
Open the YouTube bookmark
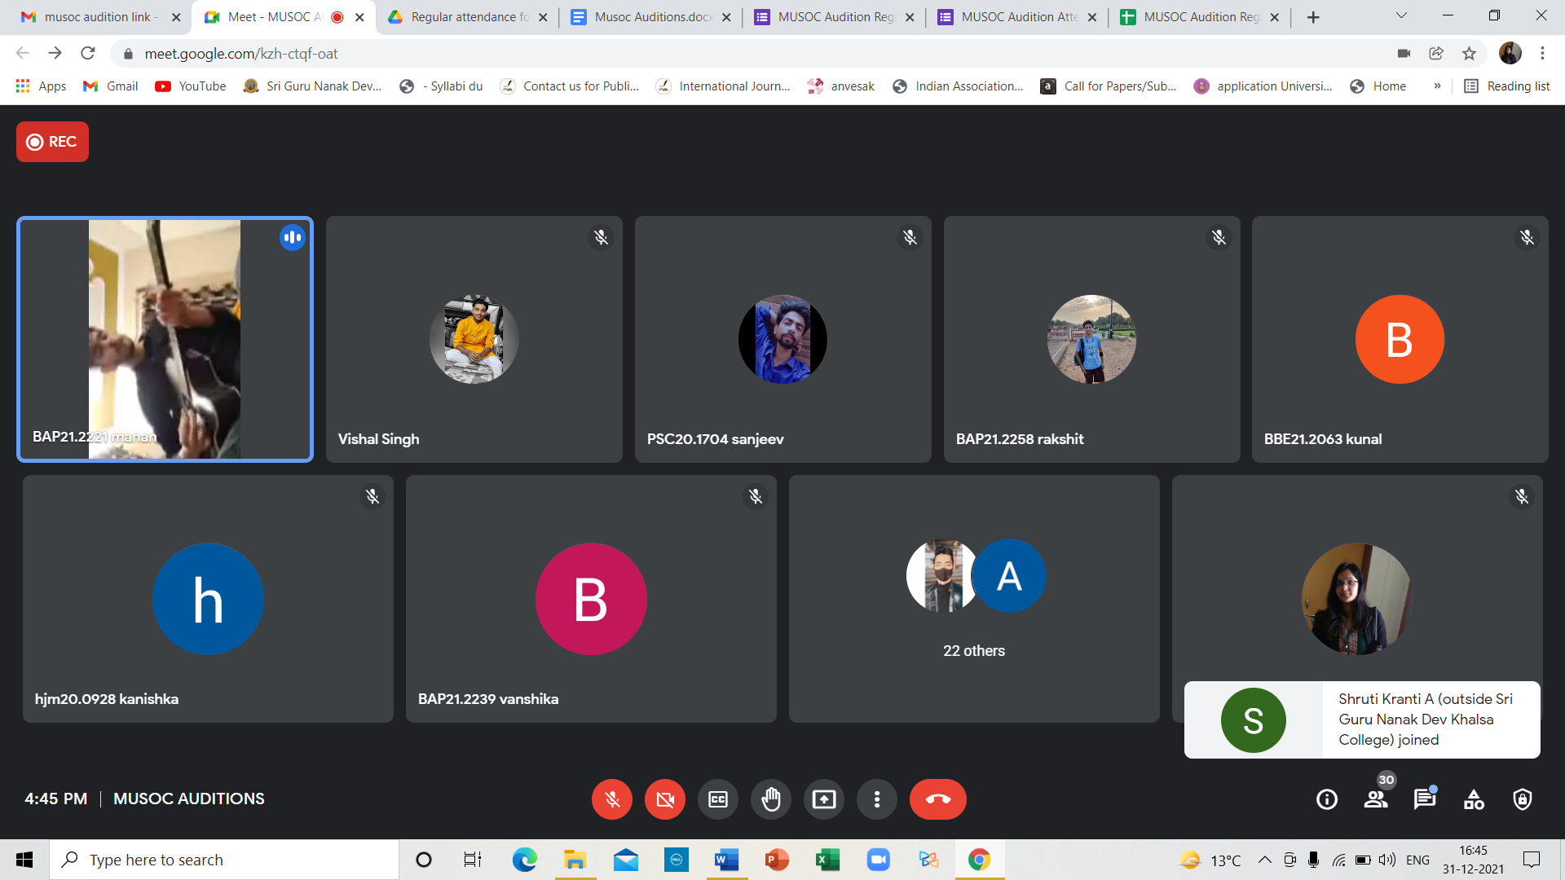(x=191, y=86)
